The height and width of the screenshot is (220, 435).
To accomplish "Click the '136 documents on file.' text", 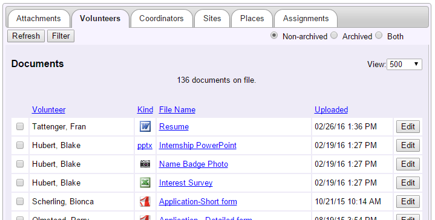I will point(217,80).
